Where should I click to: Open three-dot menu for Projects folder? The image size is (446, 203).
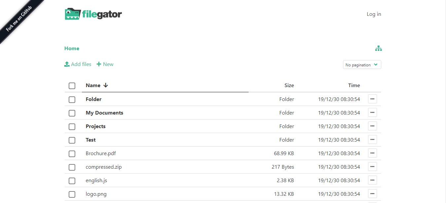click(x=372, y=126)
